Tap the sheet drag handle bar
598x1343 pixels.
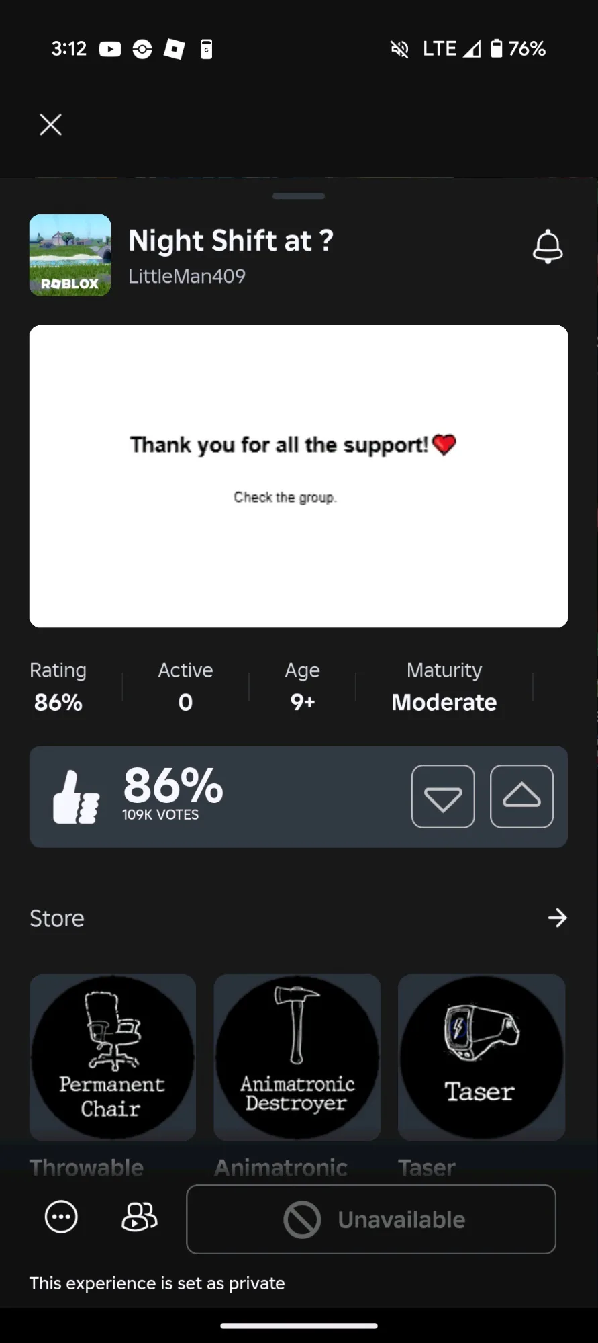click(299, 196)
